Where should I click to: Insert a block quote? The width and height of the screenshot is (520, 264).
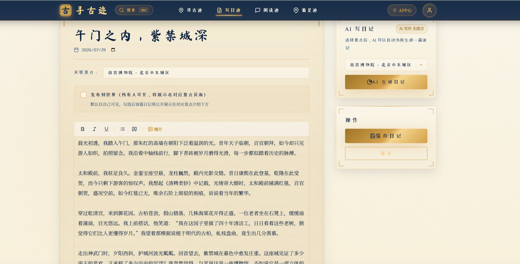click(134, 129)
